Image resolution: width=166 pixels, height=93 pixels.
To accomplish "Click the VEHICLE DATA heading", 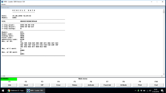I will click(24, 10).
